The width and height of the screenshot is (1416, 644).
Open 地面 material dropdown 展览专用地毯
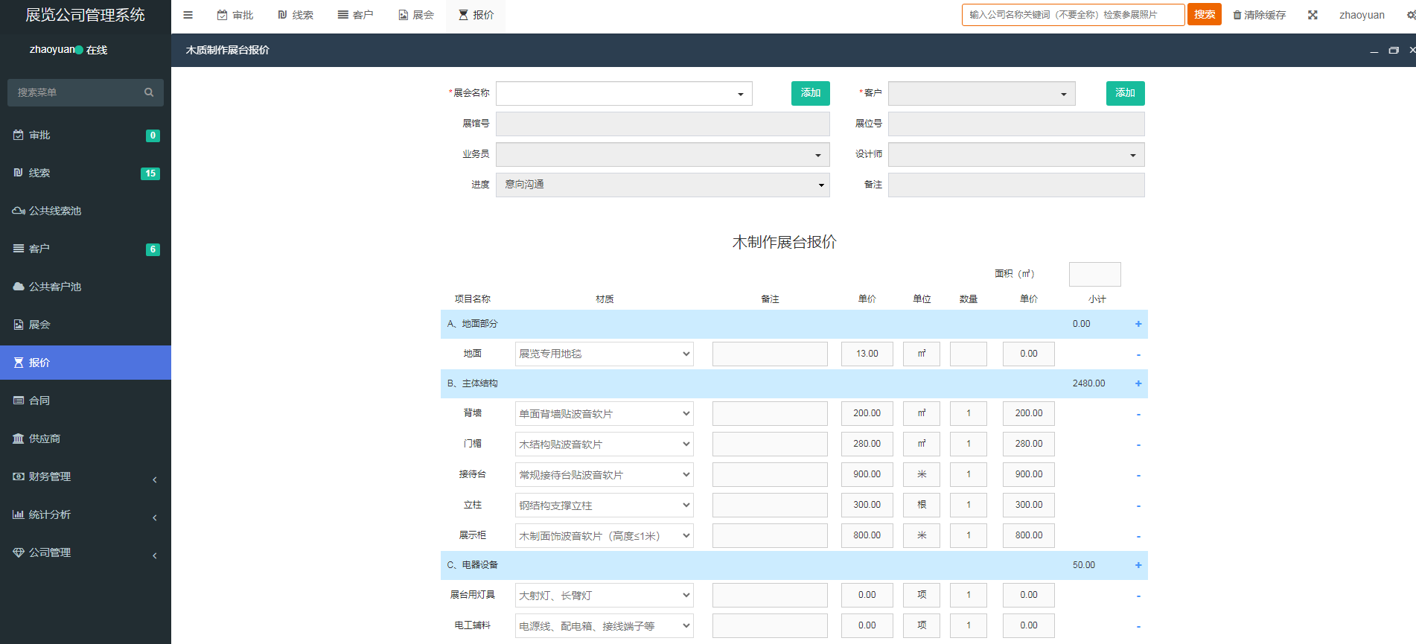604,354
